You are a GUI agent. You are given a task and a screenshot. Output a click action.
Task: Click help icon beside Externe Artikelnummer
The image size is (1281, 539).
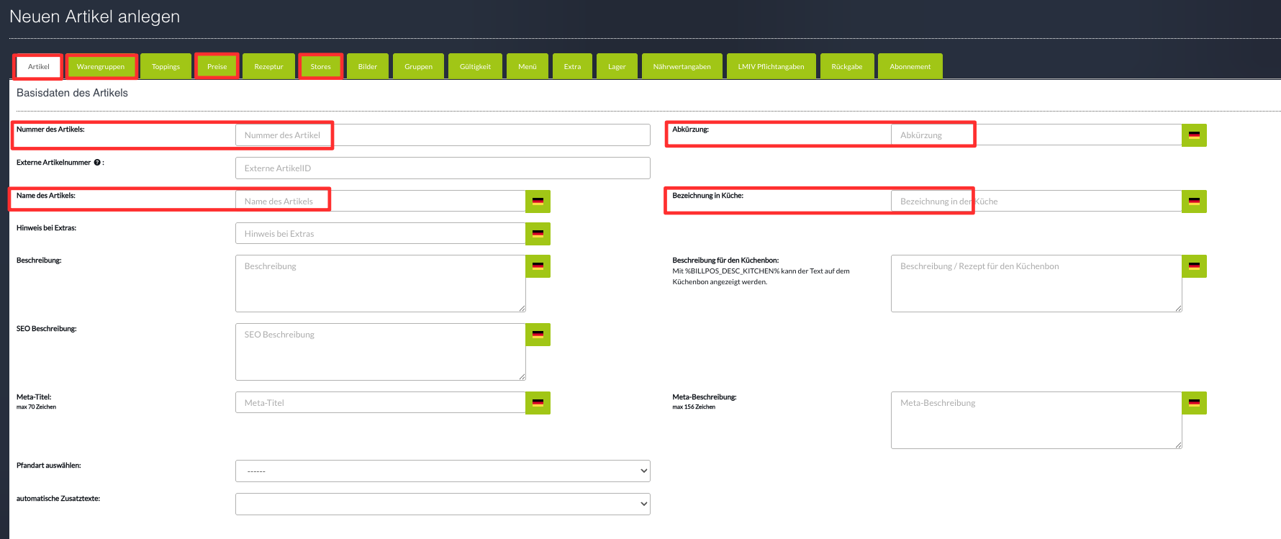pos(97,163)
